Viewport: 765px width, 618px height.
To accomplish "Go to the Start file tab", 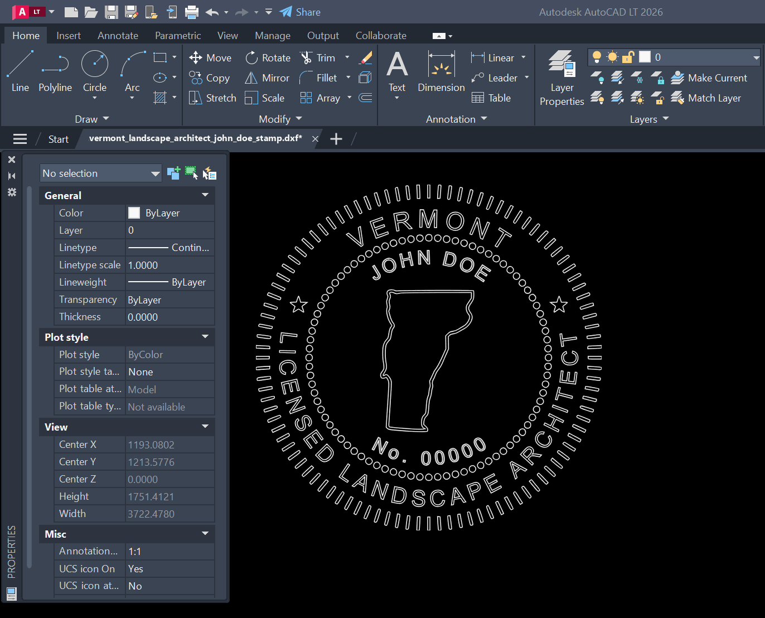I will coord(58,139).
